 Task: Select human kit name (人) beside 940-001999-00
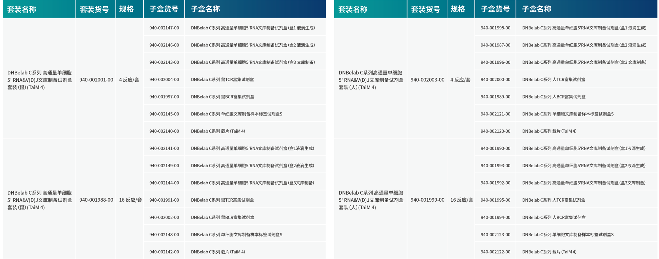coord(371,200)
